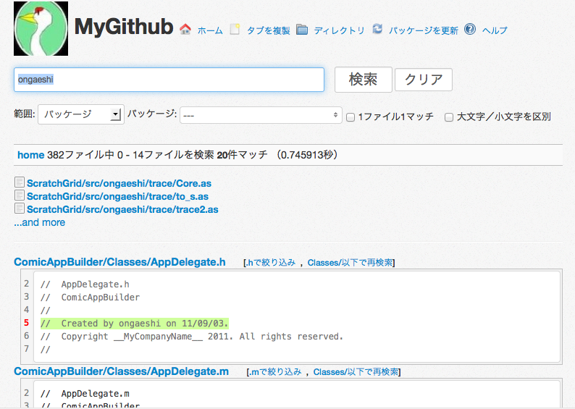Open タブを複製 link
Screen dimensions: 575x409
point(269,30)
